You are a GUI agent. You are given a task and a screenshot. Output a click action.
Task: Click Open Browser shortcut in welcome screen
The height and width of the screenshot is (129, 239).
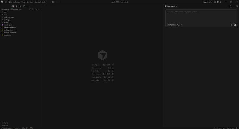tap(103, 74)
